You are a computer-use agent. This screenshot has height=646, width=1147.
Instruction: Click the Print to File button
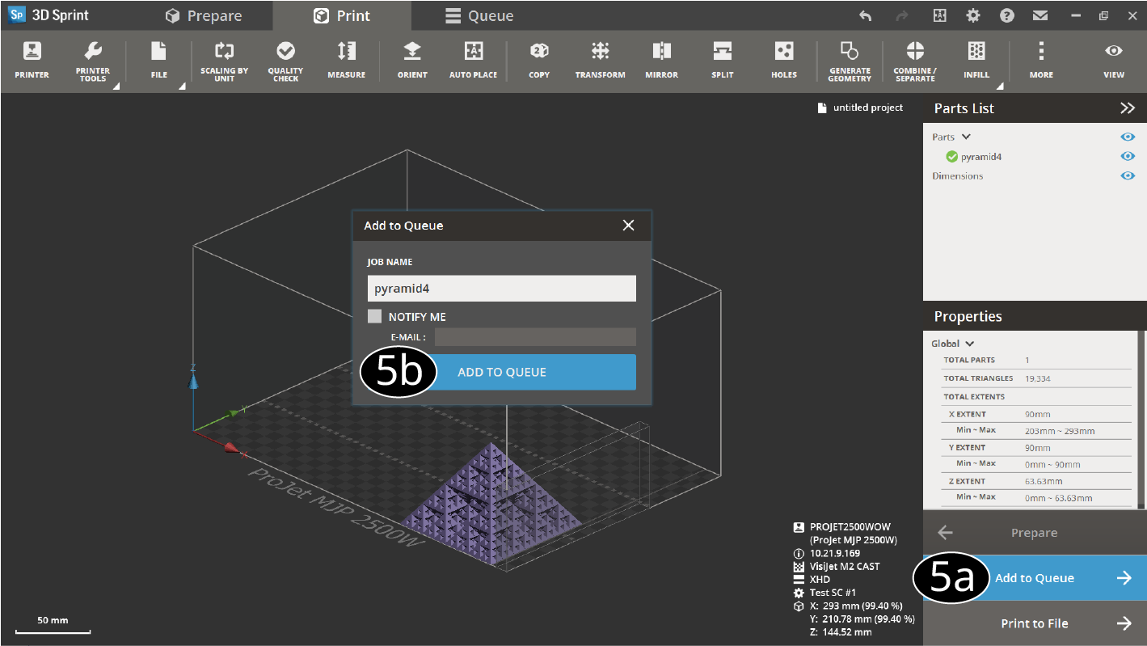point(1035,623)
